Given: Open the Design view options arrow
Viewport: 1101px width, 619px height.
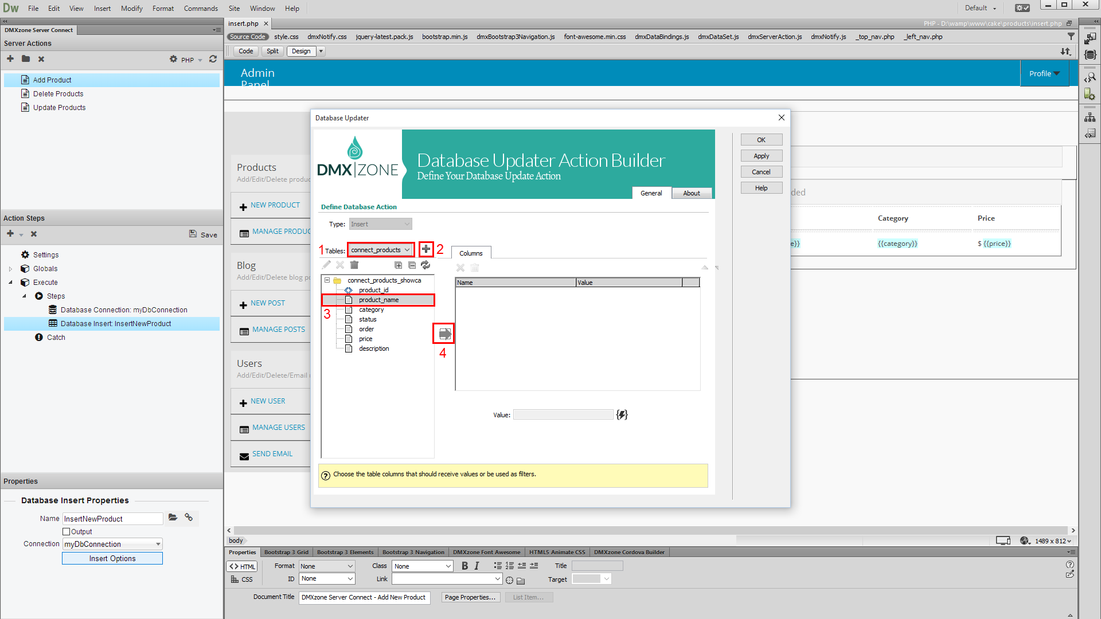Looking at the screenshot, I should [x=321, y=52].
